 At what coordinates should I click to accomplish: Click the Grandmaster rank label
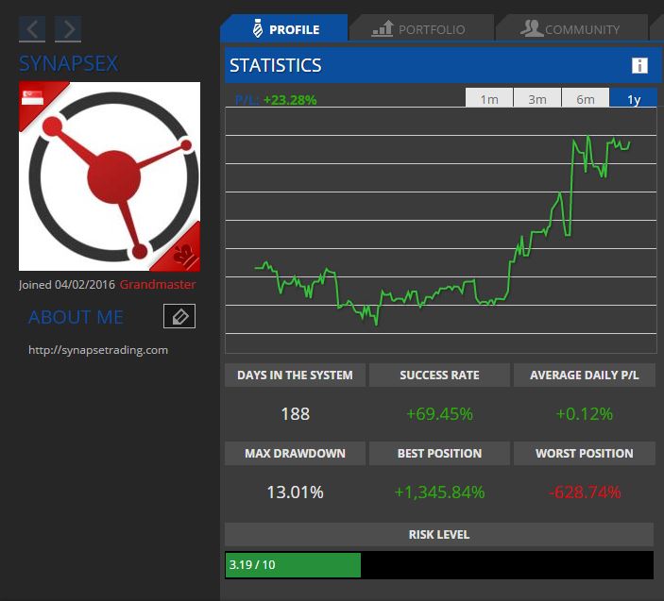(x=158, y=284)
